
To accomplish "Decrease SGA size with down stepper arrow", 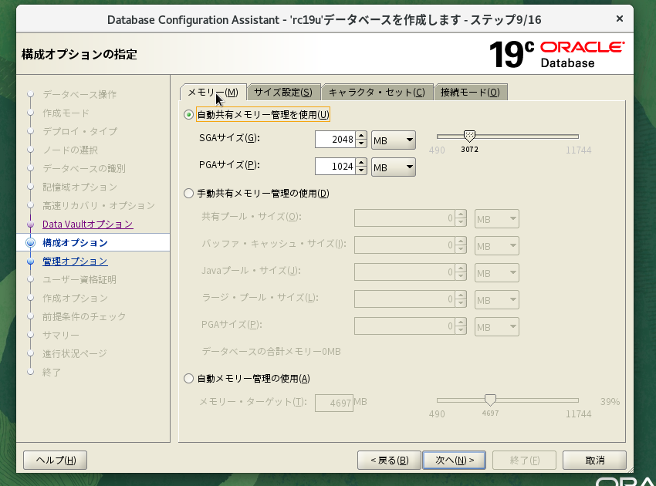I will [x=361, y=143].
